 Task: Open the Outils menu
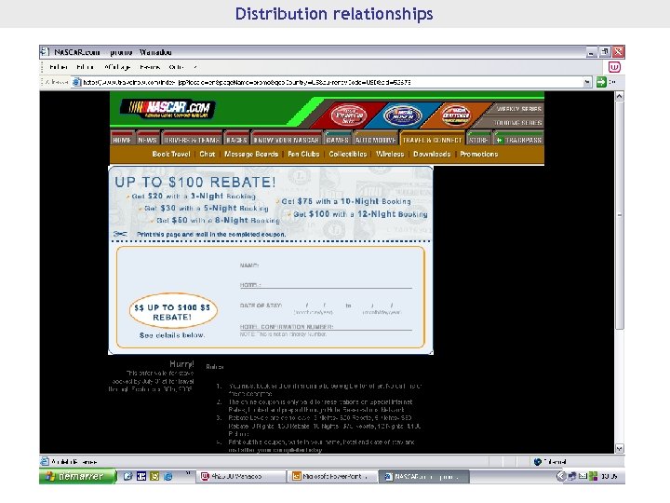pyautogui.click(x=176, y=67)
